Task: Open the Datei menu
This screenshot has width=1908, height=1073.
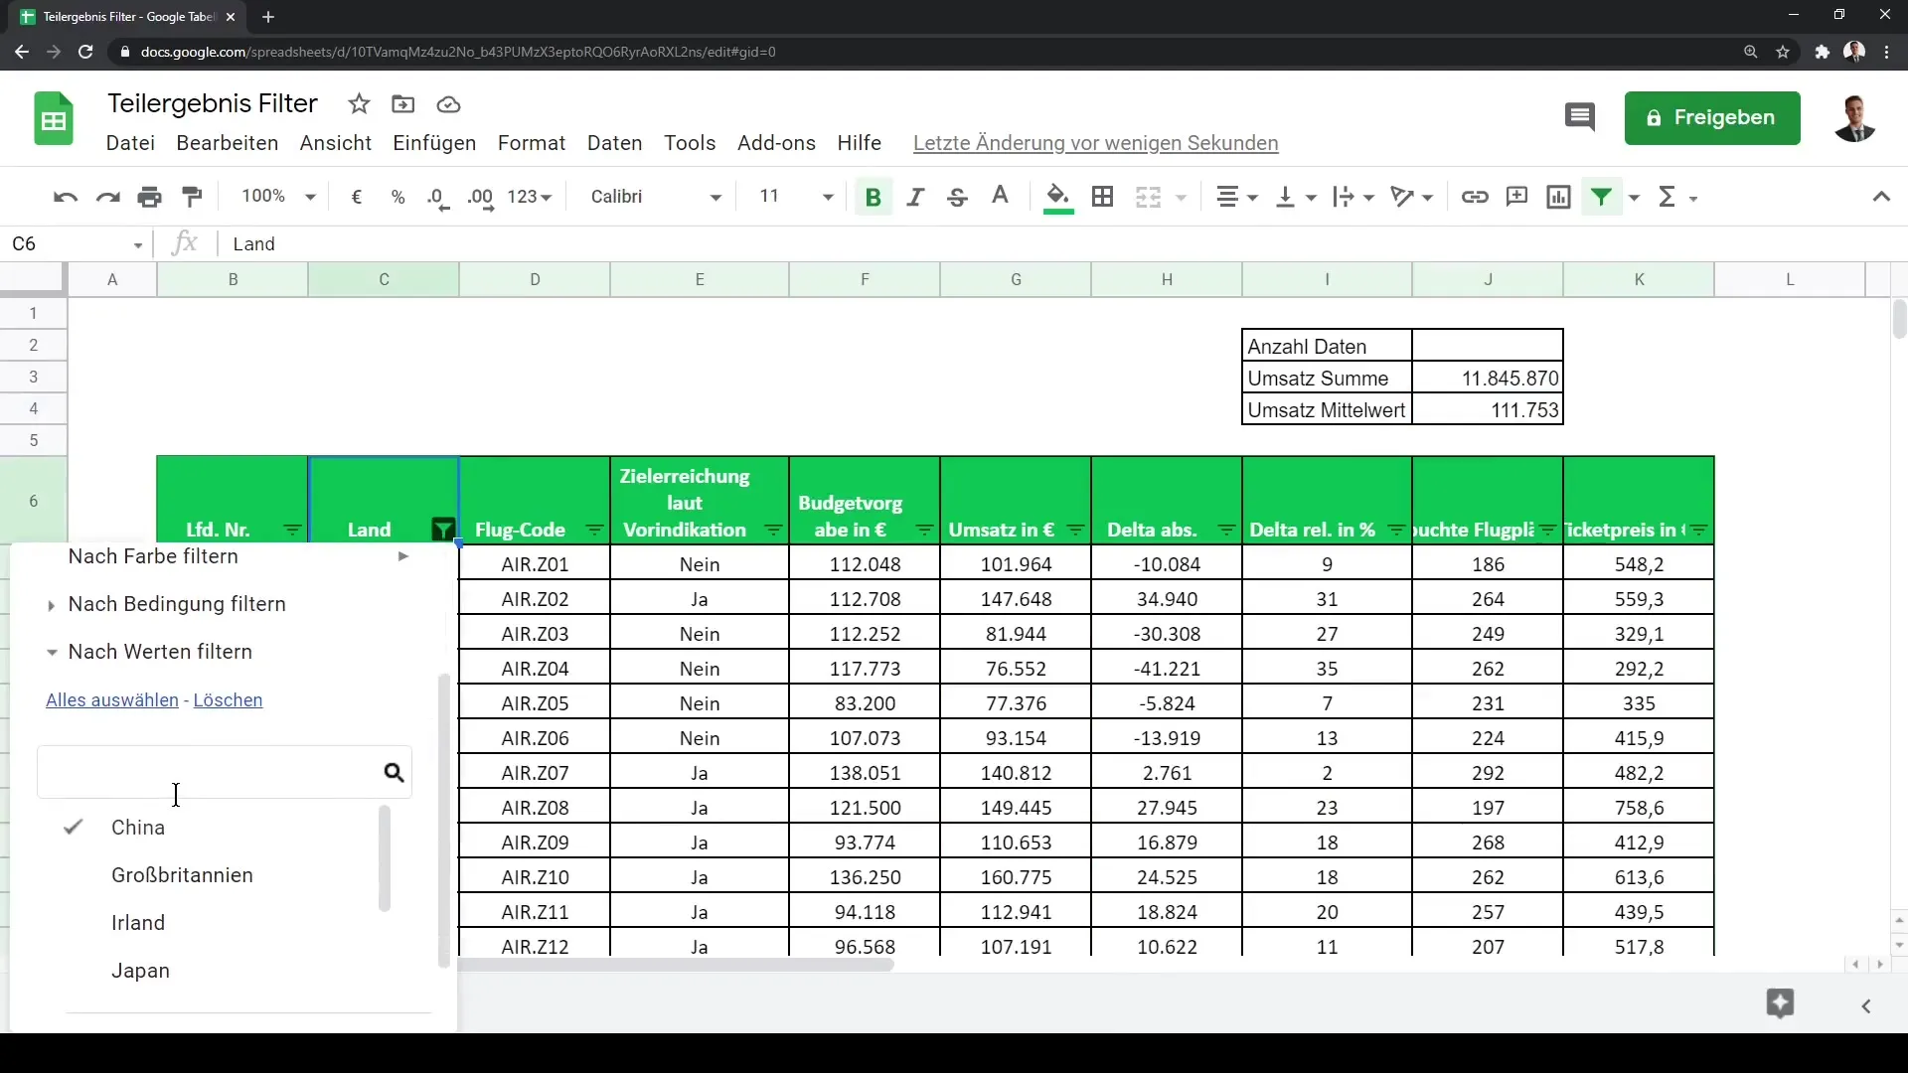Action: [130, 143]
